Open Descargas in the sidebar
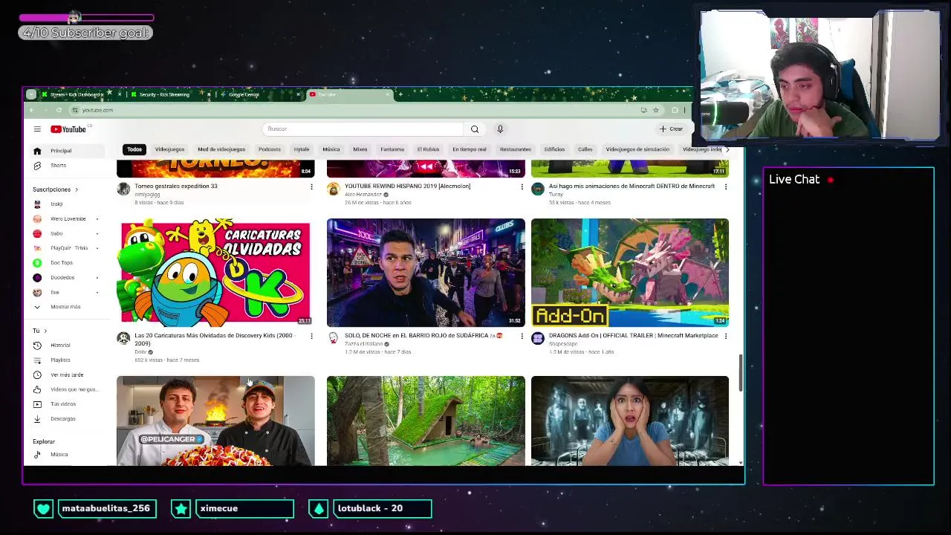The image size is (951, 535). click(x=65, y=419)
